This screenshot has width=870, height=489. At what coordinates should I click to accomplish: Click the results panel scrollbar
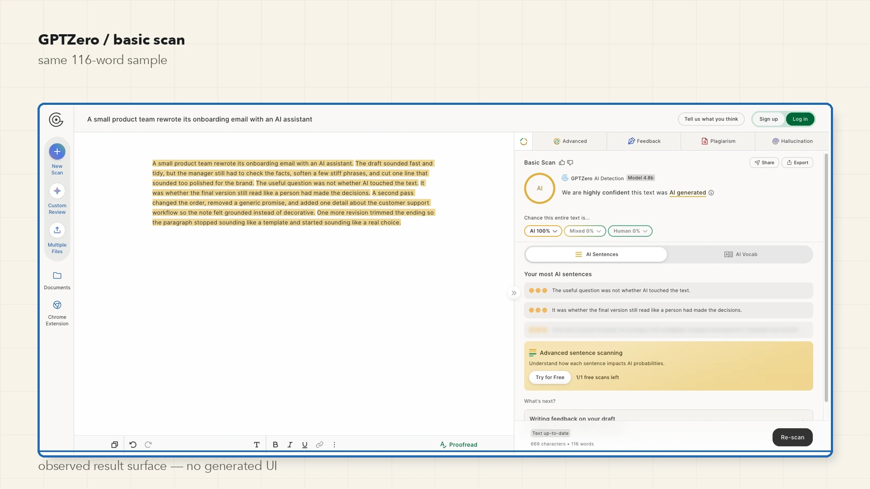pyautogui.click(x=826, y=277)
